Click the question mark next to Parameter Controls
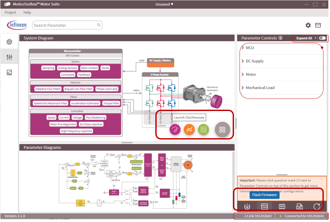 click(280, 38)
